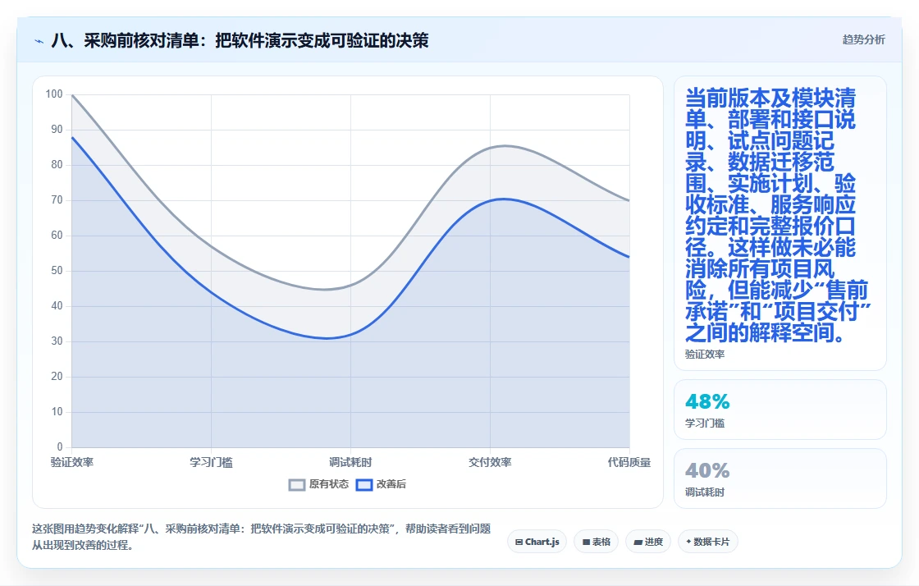Viewport: 919px width, 586px height.
Task: Click the 学习门槛 label under 48%
Action: [705, 423]
